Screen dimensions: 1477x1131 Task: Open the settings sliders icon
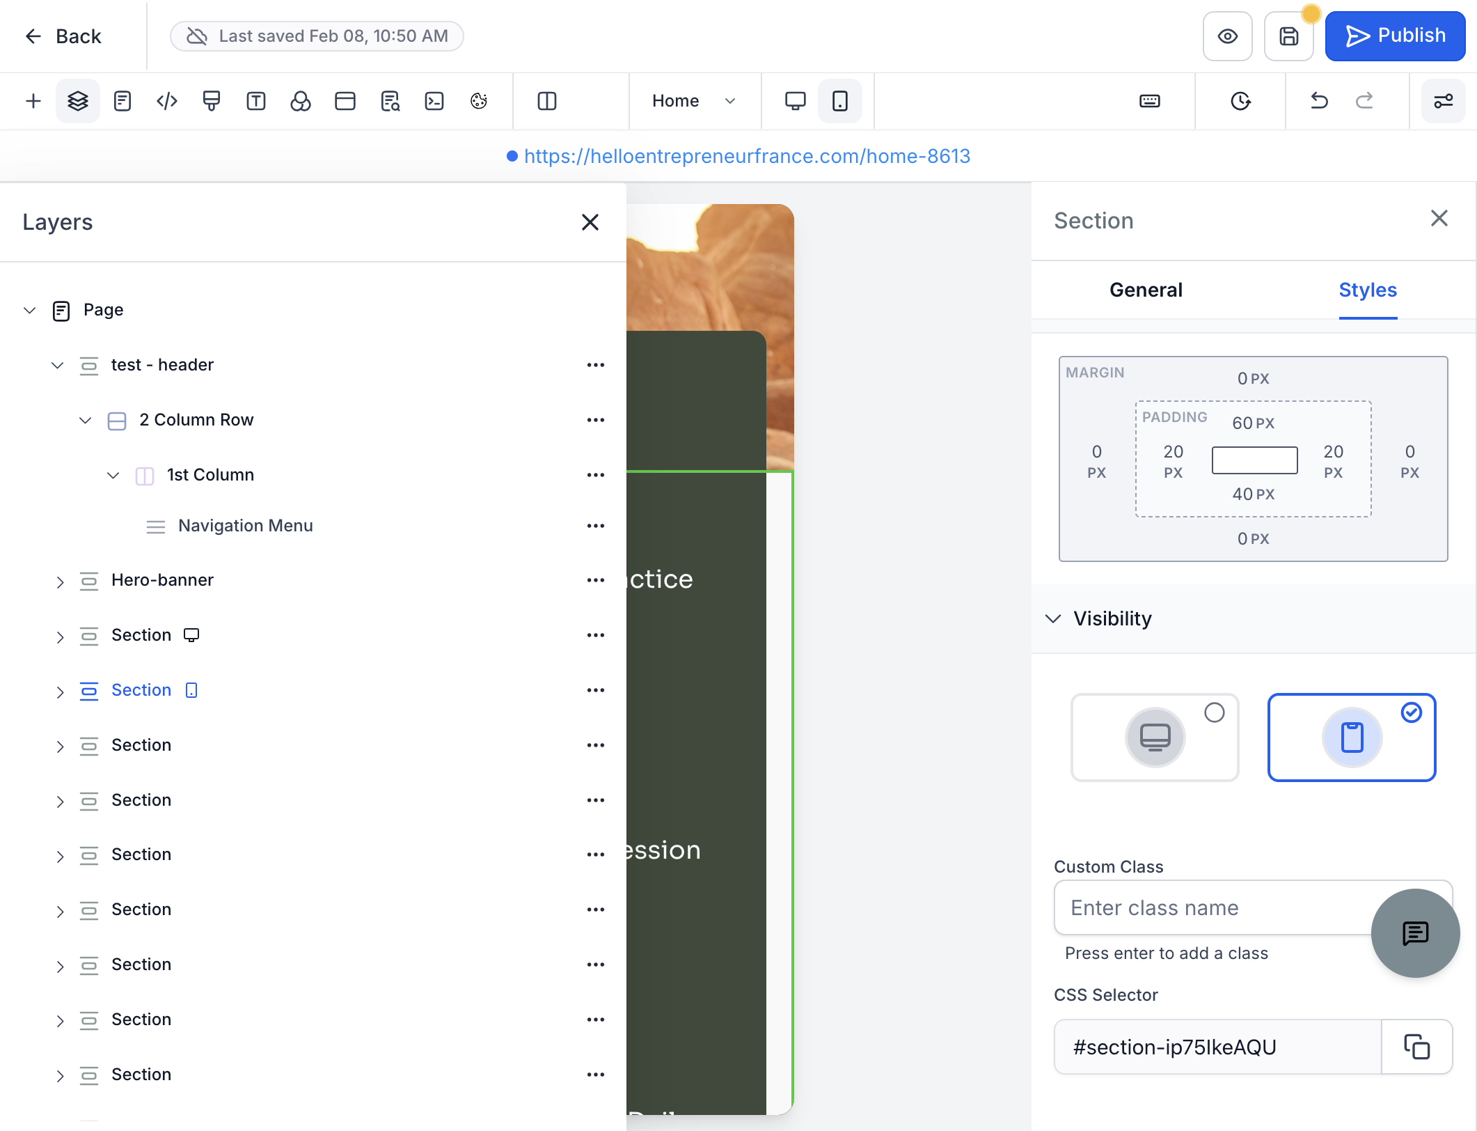[x=1443, y=101]
